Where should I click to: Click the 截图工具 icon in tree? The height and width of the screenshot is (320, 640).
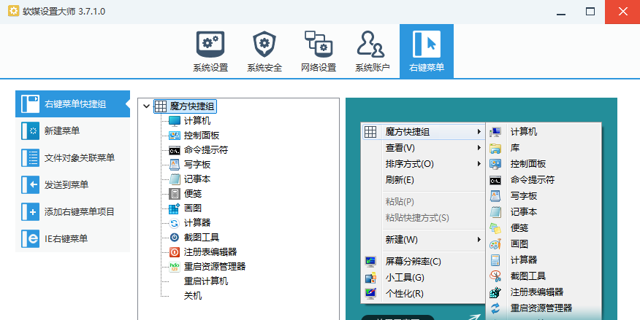point(174,238)
